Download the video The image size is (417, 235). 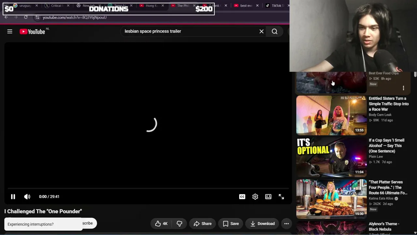coord(262,224)
